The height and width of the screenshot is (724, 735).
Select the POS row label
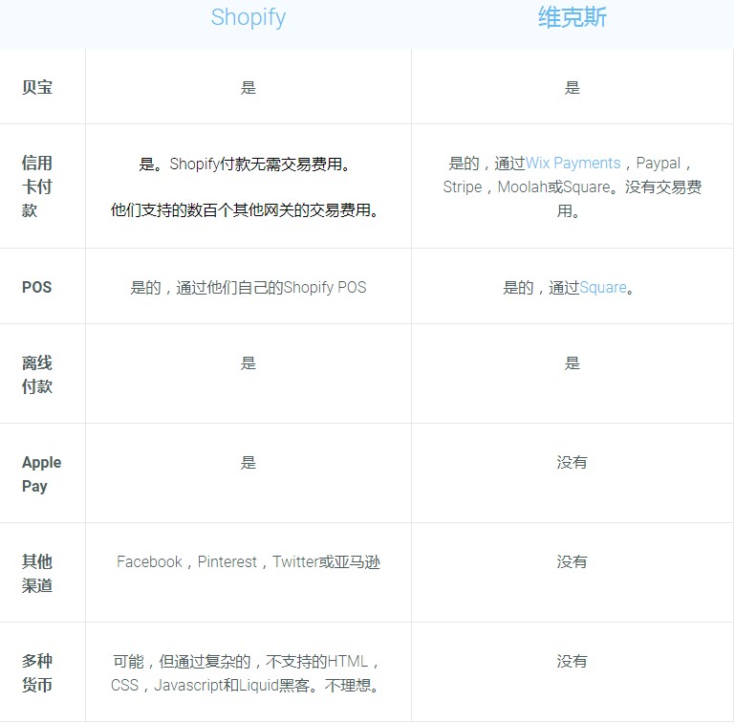point(36,287)
